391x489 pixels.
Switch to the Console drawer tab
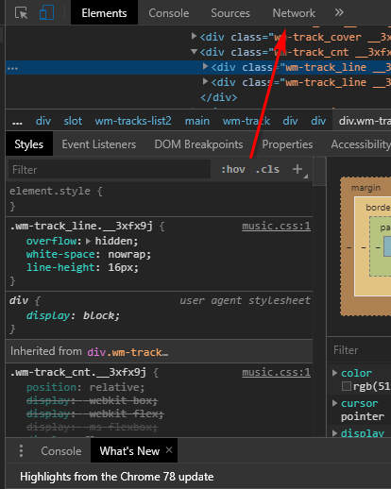click(61, 451)
